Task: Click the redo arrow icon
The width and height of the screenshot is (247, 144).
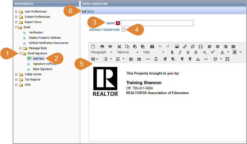Action: [x=168, y=47]
